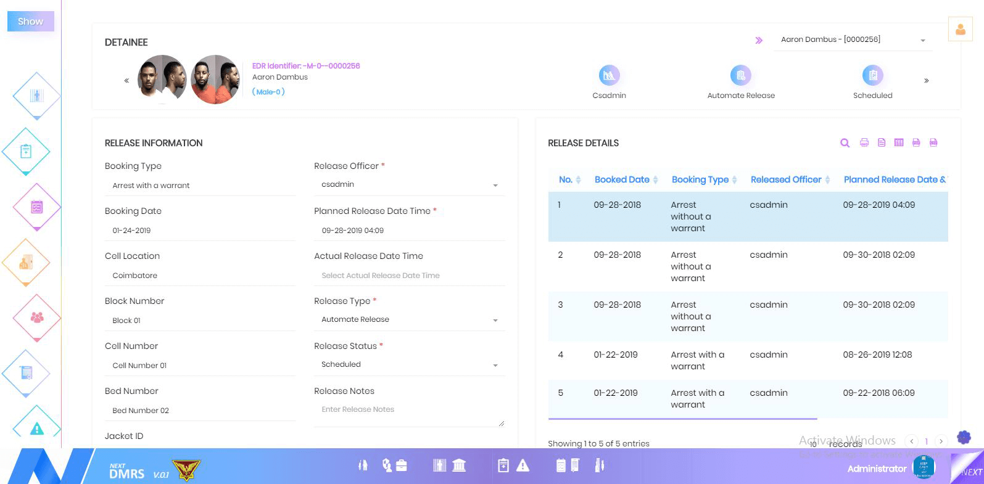Select page 1 in pagination
The width and height of the screenshot is (984, 484).
[926, 441]
